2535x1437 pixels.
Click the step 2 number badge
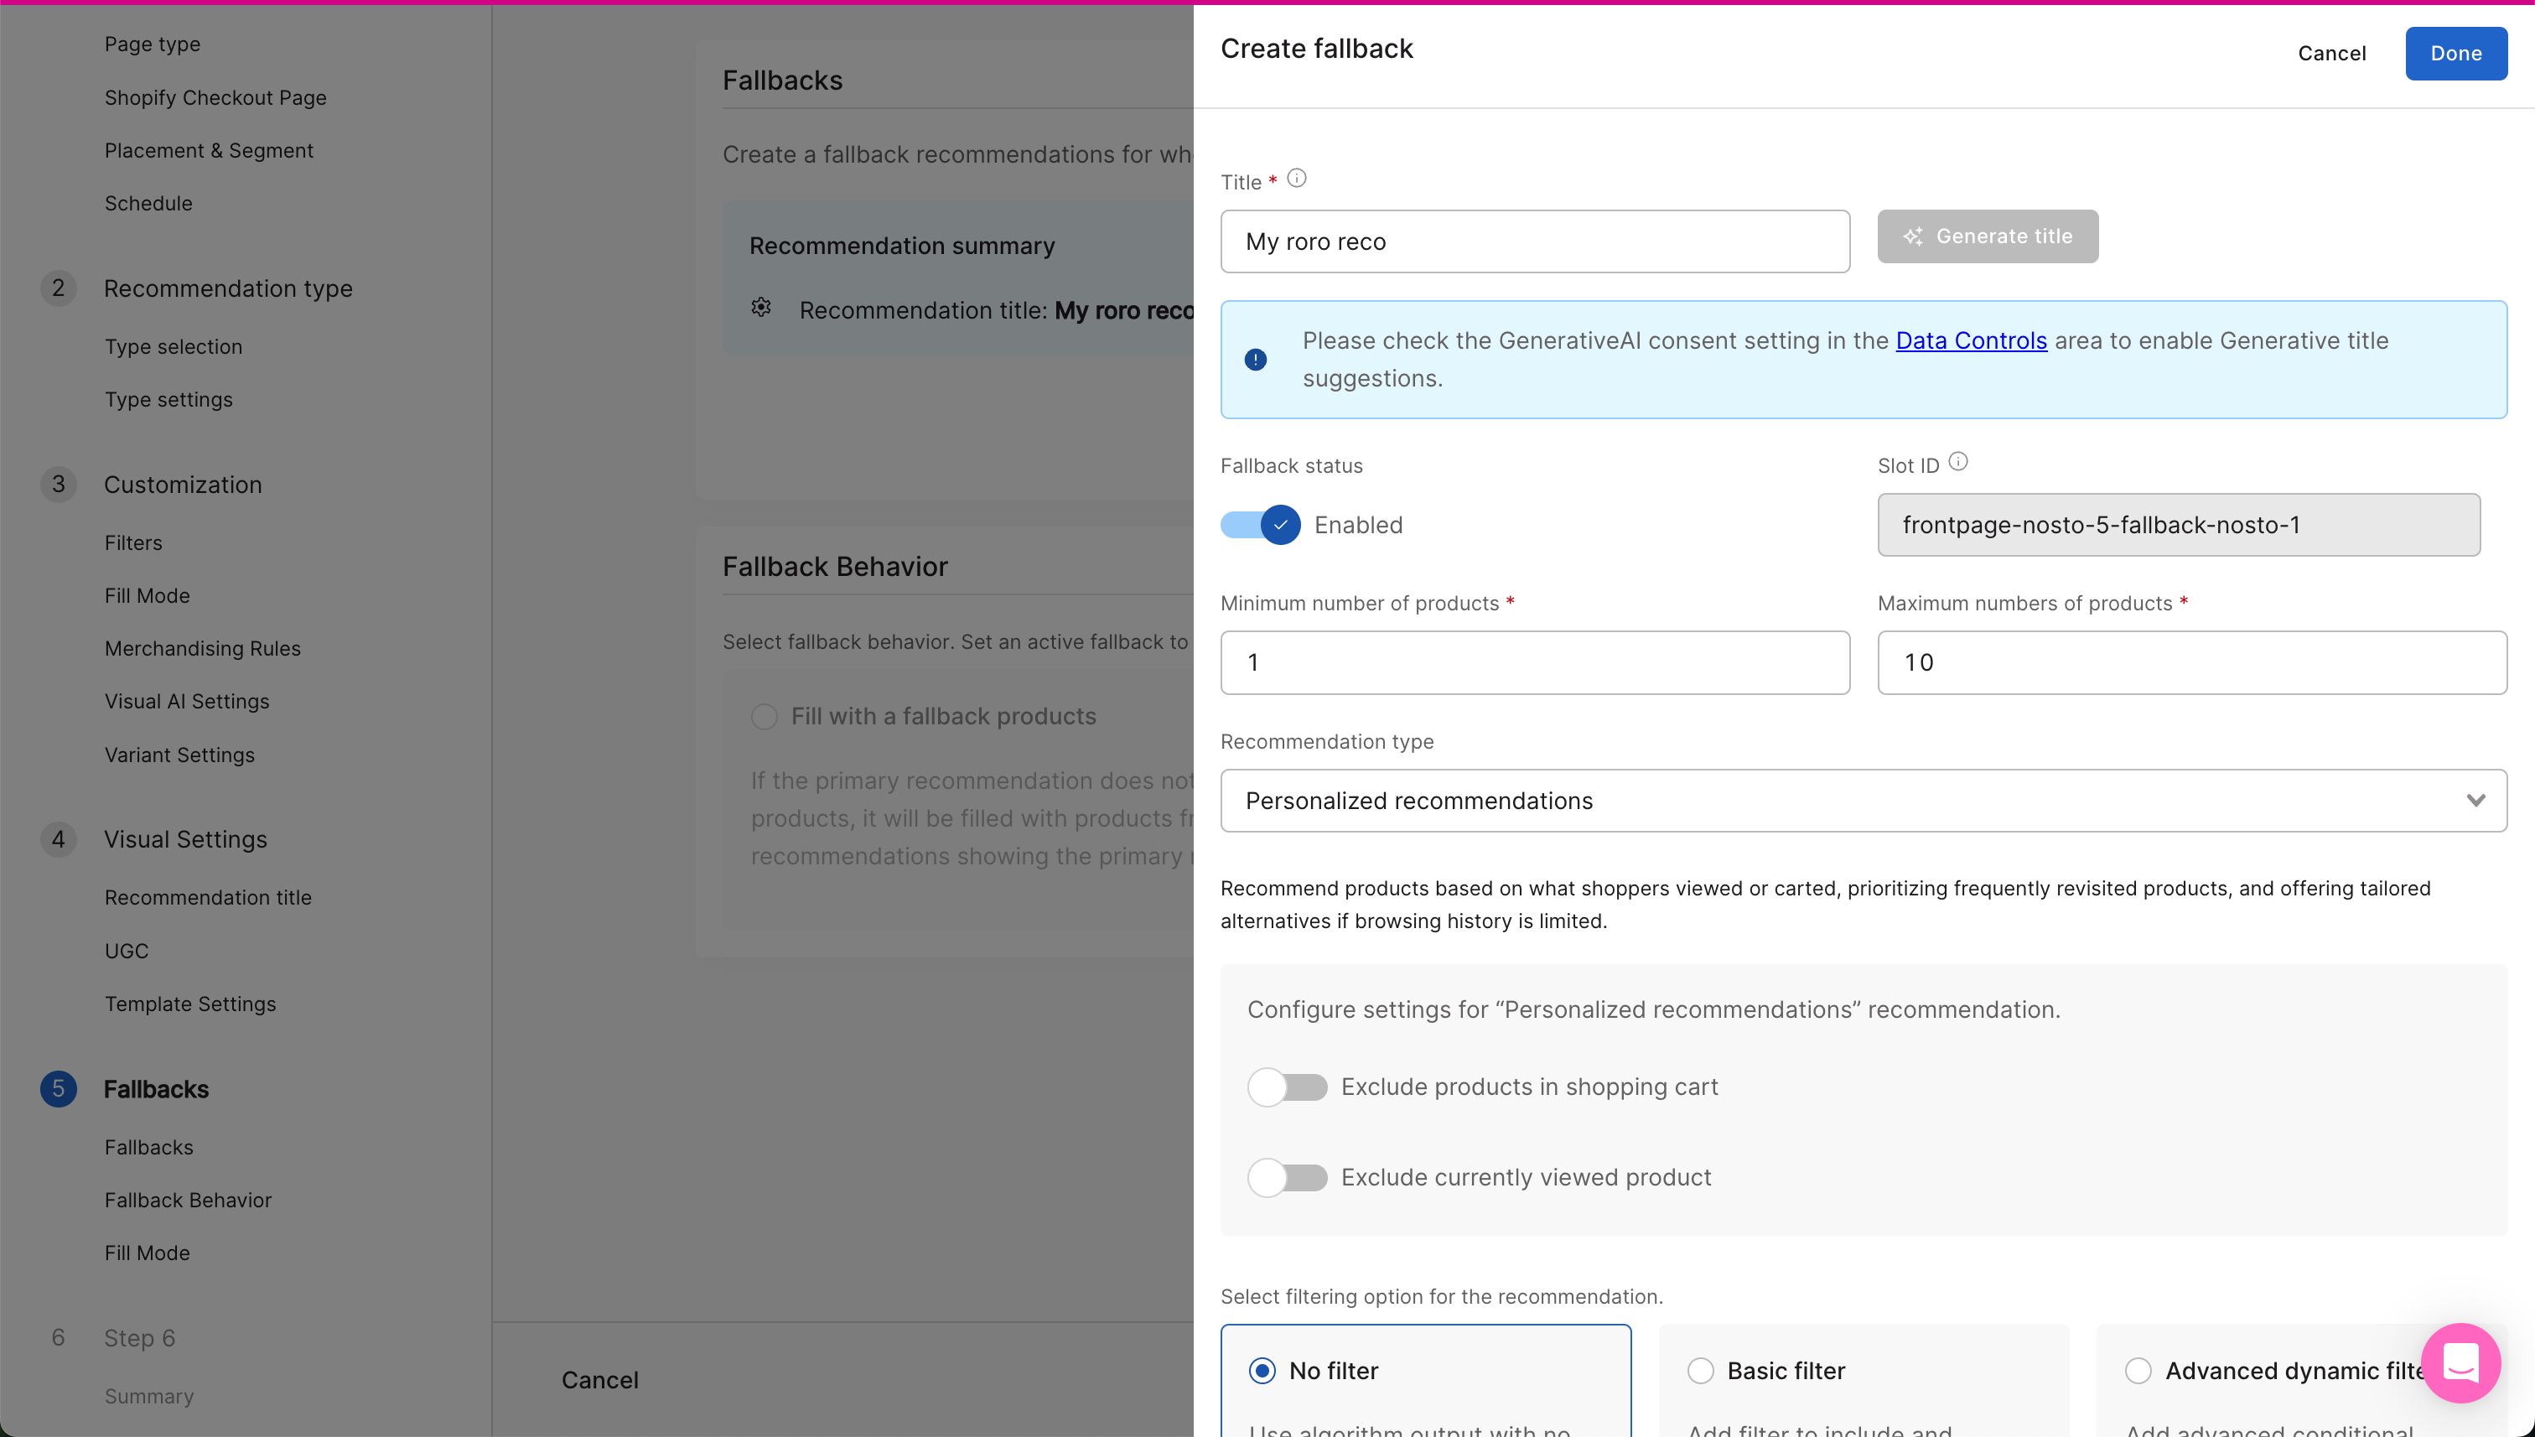tap(58, 288)
